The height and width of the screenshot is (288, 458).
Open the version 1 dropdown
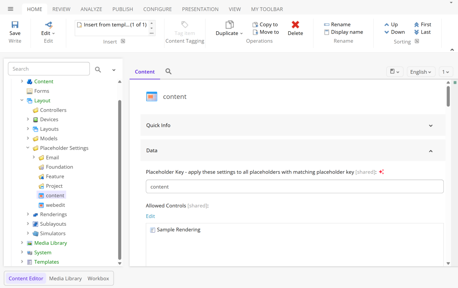tap(445, 72)
